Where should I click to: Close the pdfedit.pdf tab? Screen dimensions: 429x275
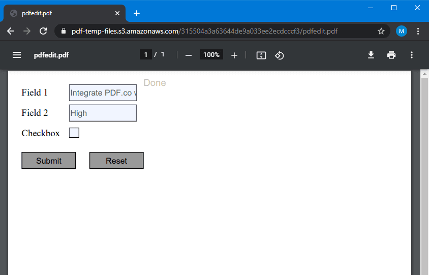117,13
